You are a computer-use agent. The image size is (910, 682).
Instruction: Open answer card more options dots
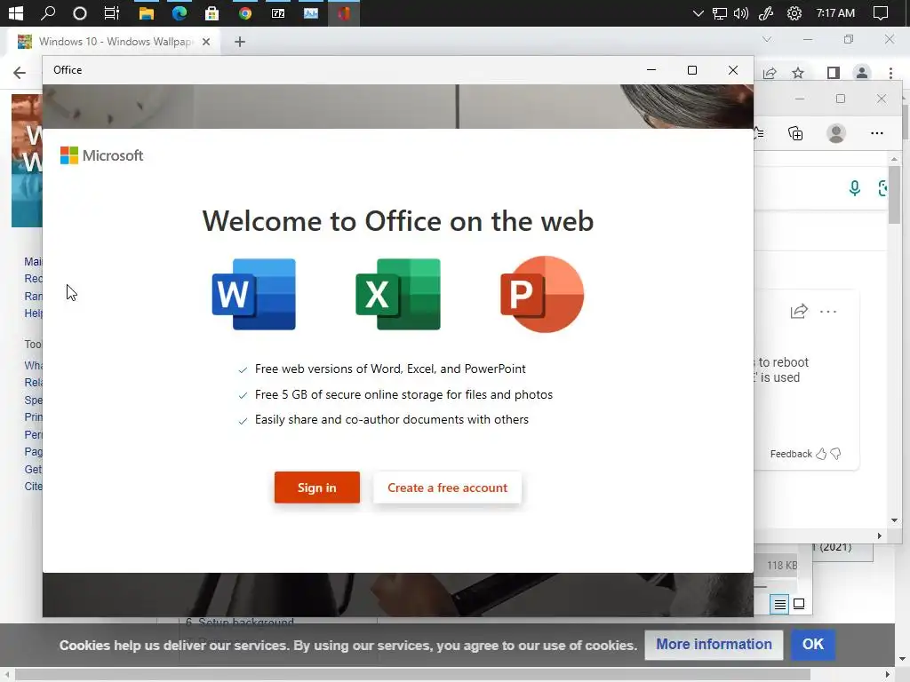828,312
